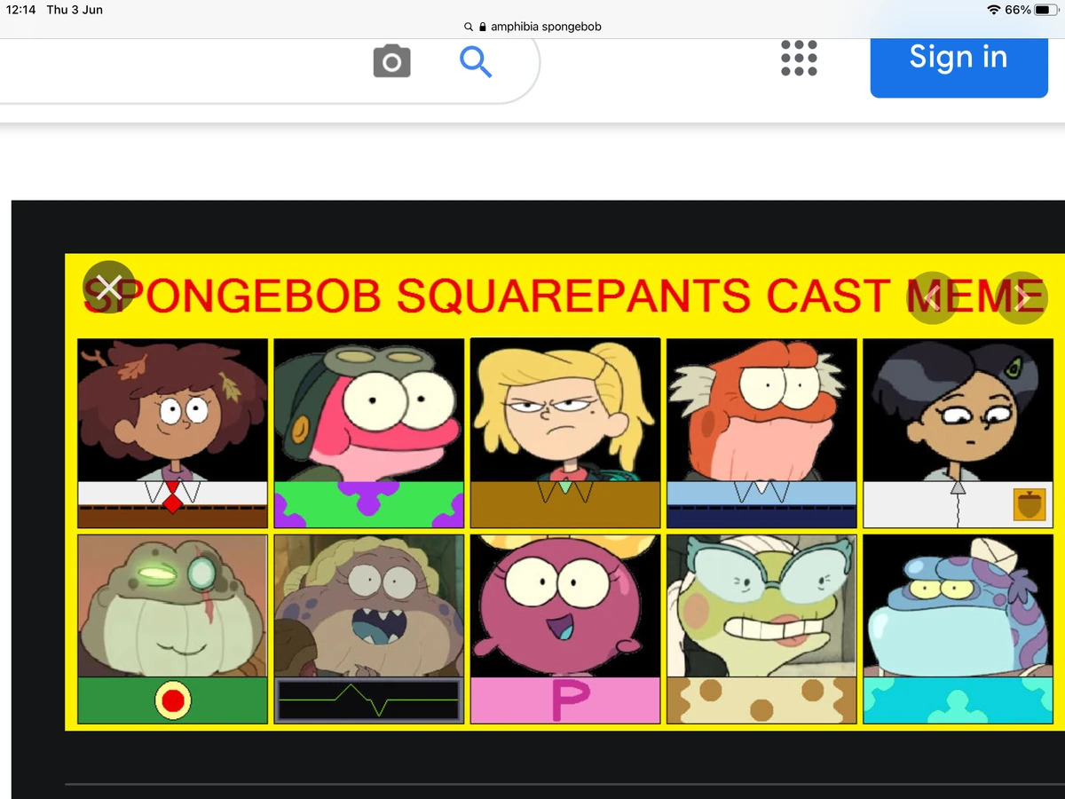
Task: Click Sprig's pink character panel
Action: [368, 431]
